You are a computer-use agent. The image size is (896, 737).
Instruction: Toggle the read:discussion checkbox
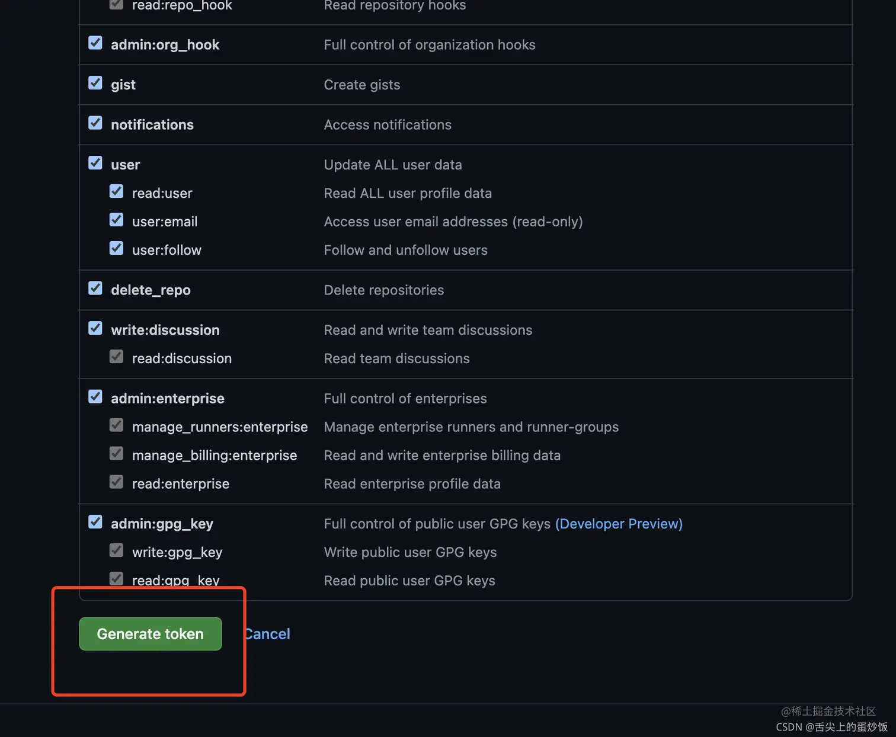[117, 357]
